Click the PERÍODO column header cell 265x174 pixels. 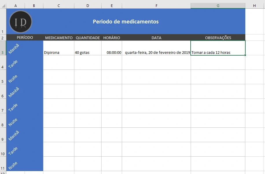[25, 37]
